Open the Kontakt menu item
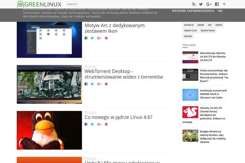This screenshot has width=245, height=163. (72, 4)
